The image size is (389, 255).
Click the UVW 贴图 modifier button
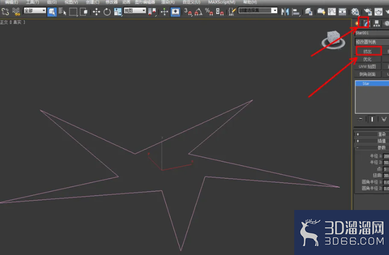367,66
